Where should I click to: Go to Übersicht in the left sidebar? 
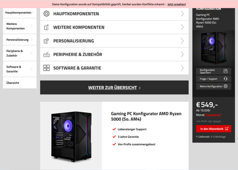coord(20,83)
